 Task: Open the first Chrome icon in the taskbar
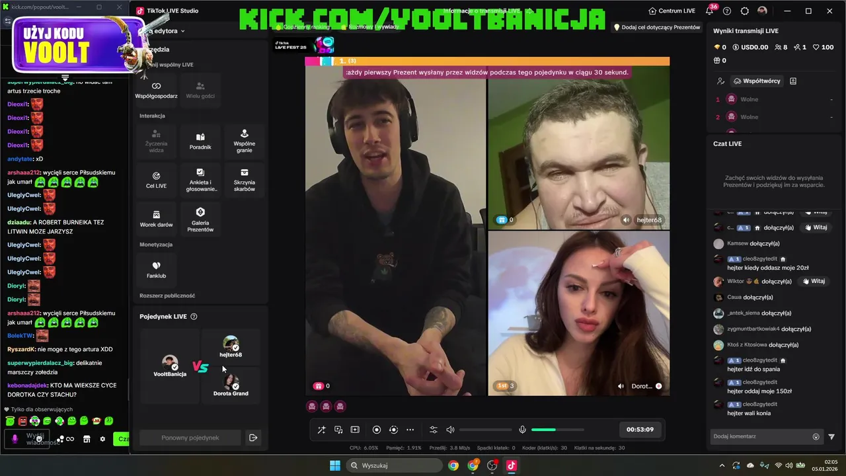click(453, 465)
